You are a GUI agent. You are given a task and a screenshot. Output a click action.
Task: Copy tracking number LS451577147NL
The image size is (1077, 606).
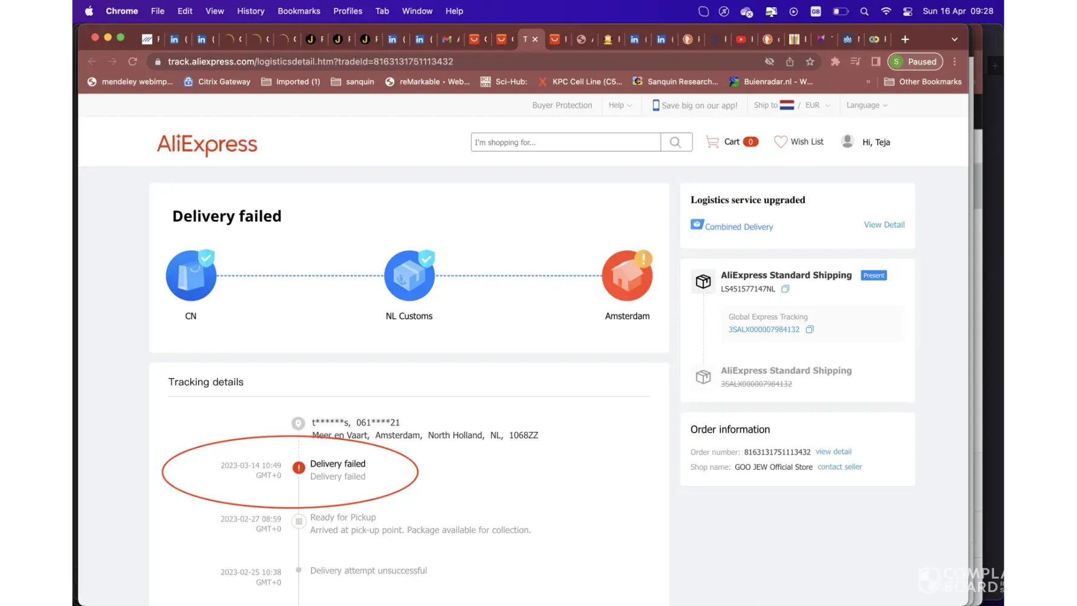785,289
